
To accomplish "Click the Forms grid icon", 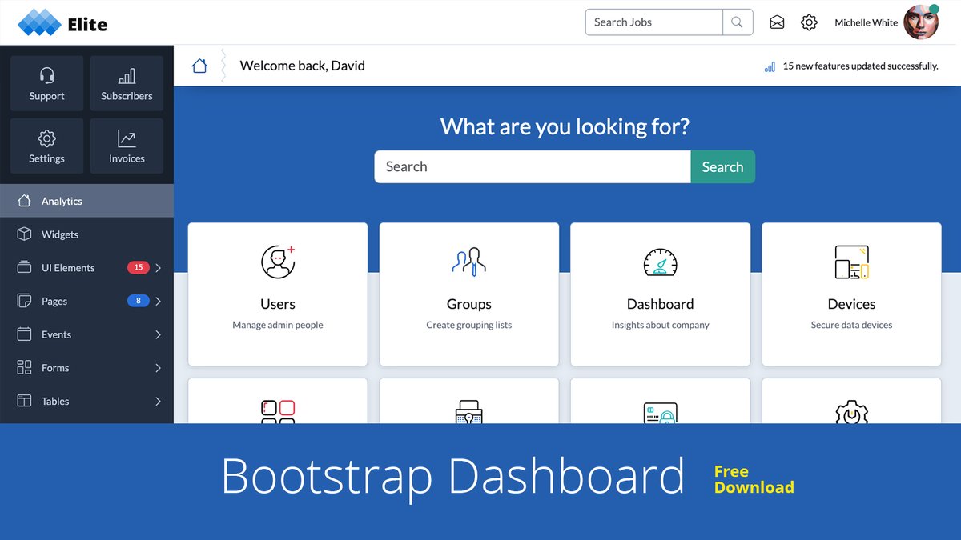I will click(25, 368).
